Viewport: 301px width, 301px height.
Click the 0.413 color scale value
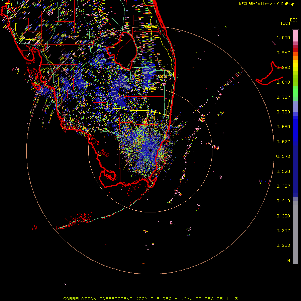click(283, 201)
